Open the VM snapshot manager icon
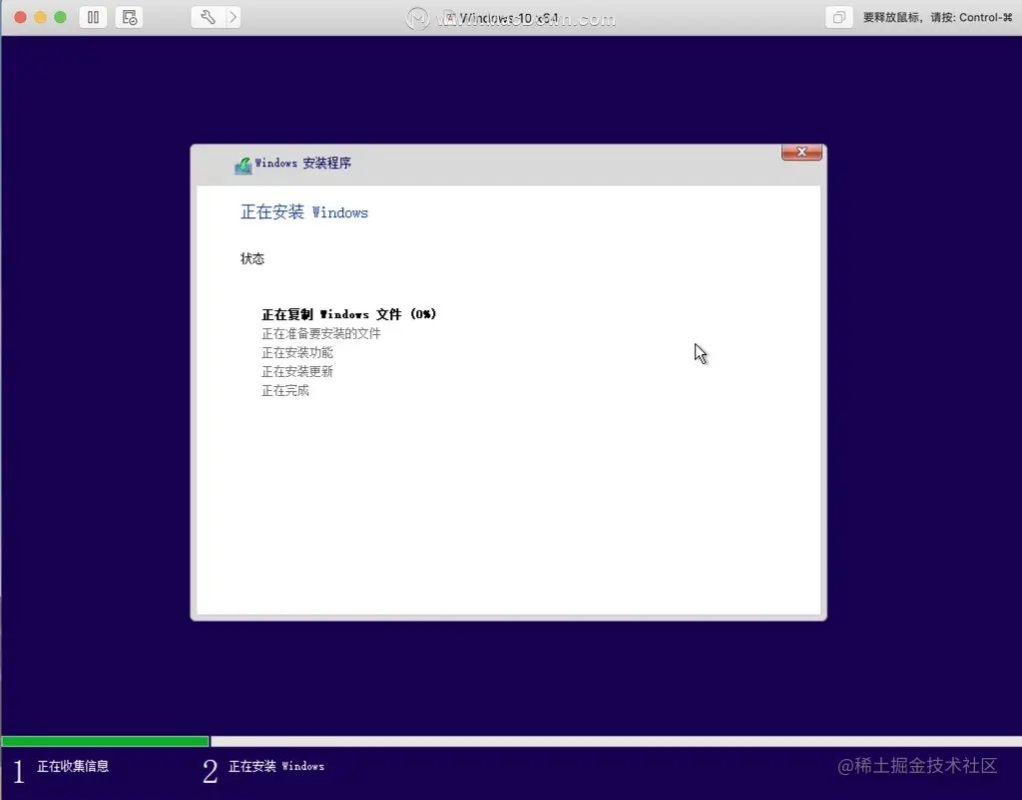The image size is (1022, 800). coord(129,17)
